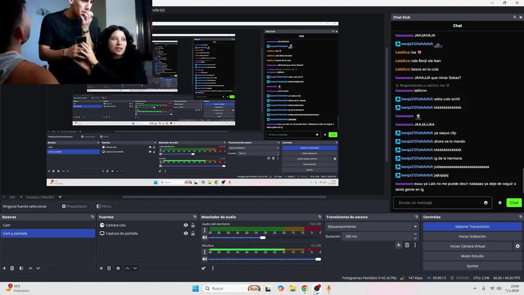The height and width of the screenshot is (295, 524).
Task: Open Desvanecimiento transition dropdown
Action: tap(372, 227)
